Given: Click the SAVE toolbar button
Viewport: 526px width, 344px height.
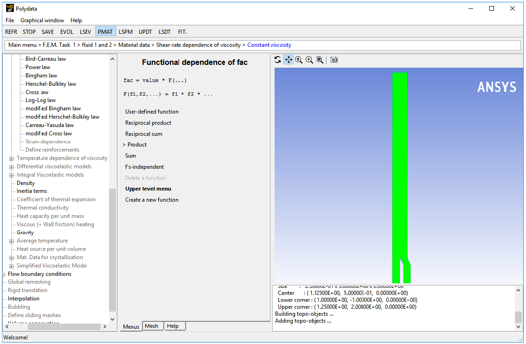Looking at the screenshot, I should (48, 32).
